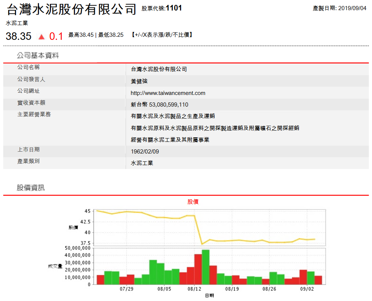Image resolution: width=372 pixels, height=301 pixels.
Task: Click the 50,000,000 volume axis label
Action: point(78,248)
